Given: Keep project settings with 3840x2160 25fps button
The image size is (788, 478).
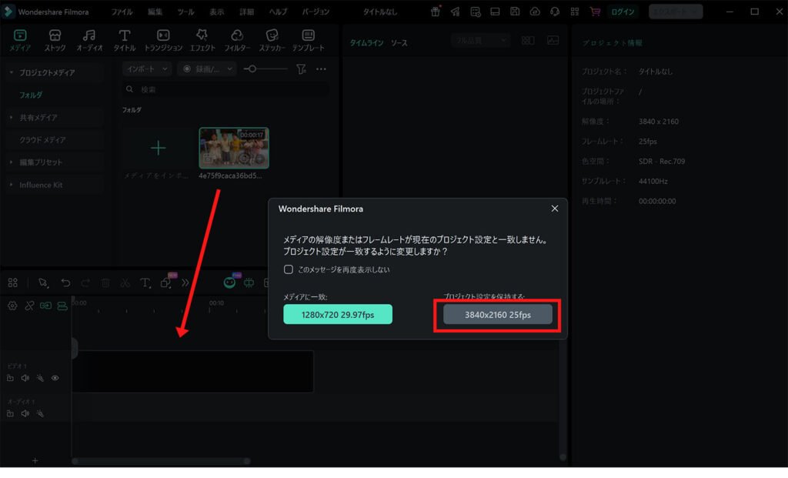Looking at the screenshot, I should (x=496, y=314).
